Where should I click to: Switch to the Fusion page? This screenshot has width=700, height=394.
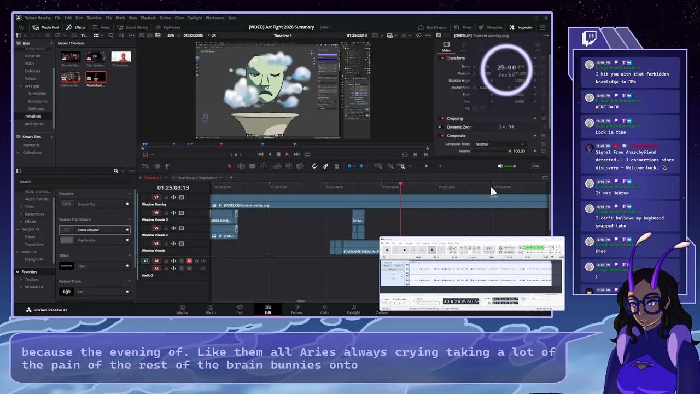pos(296,310)
